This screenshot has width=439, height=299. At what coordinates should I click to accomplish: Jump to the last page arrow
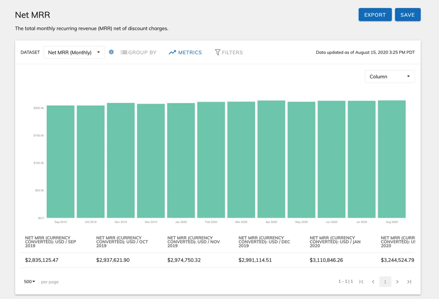click(x=409, y=282)
